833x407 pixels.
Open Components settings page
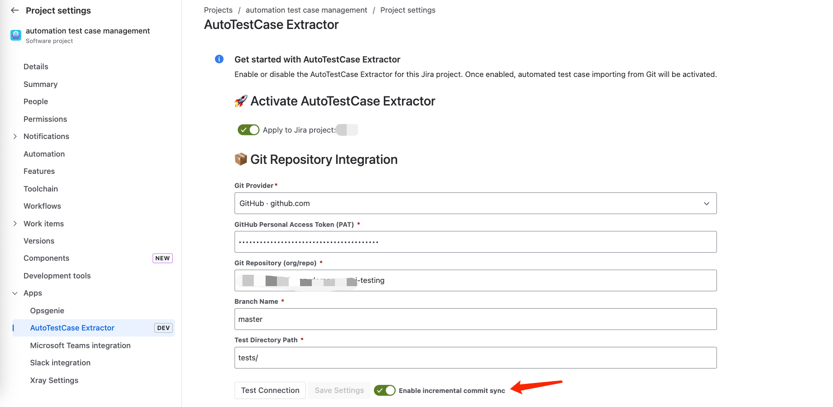pos(46,258)
